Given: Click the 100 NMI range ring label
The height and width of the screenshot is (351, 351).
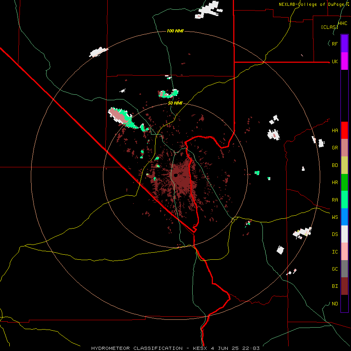Looking at the screenshot, I should pos(175,31).
